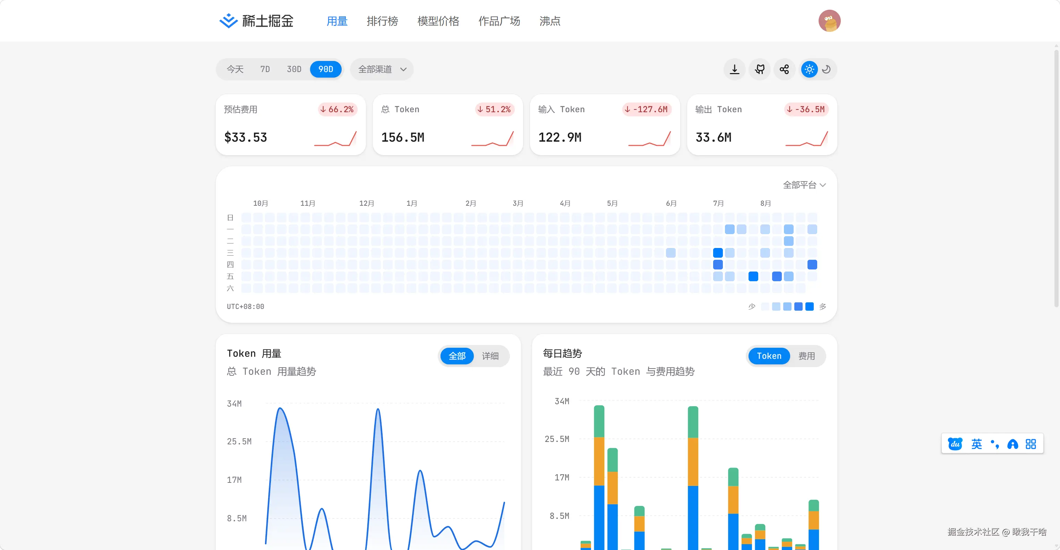Click the 总 Token 156.5M card
Screen dimensions: 1060x550
tap(448, 124)
